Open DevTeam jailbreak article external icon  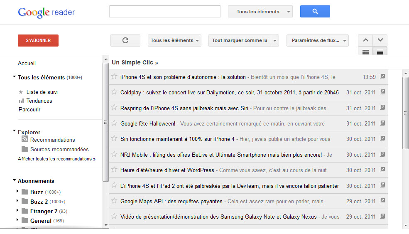[382, 185]
